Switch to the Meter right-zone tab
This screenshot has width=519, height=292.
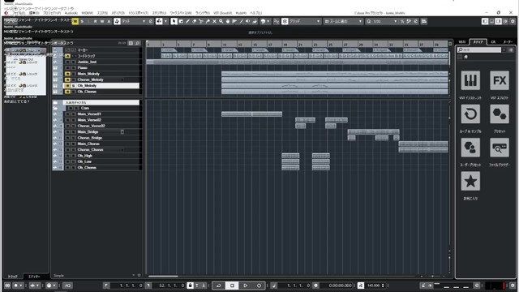tap(508, 42)
